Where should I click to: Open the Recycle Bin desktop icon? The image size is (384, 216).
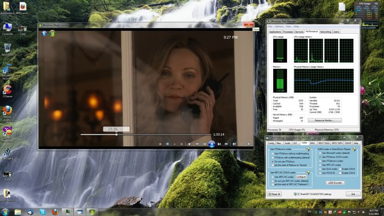[x=7, y=50]
